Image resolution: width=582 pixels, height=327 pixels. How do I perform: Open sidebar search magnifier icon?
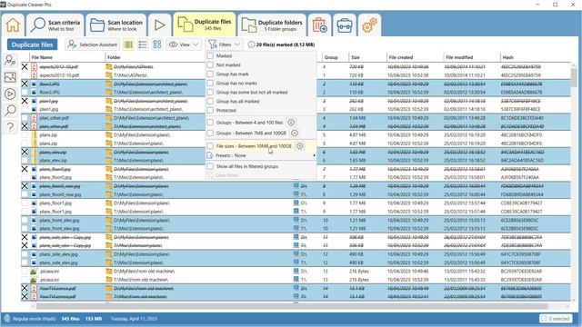tap(10, 111)
